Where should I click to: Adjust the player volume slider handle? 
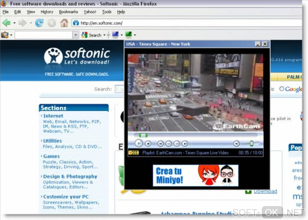click(252, 143)
